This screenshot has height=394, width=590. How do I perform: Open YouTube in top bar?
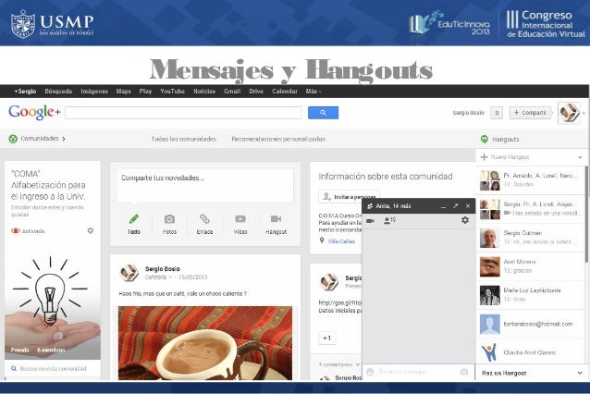[172, 91]
